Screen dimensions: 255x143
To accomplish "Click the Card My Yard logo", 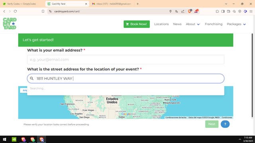I will 10,23.
